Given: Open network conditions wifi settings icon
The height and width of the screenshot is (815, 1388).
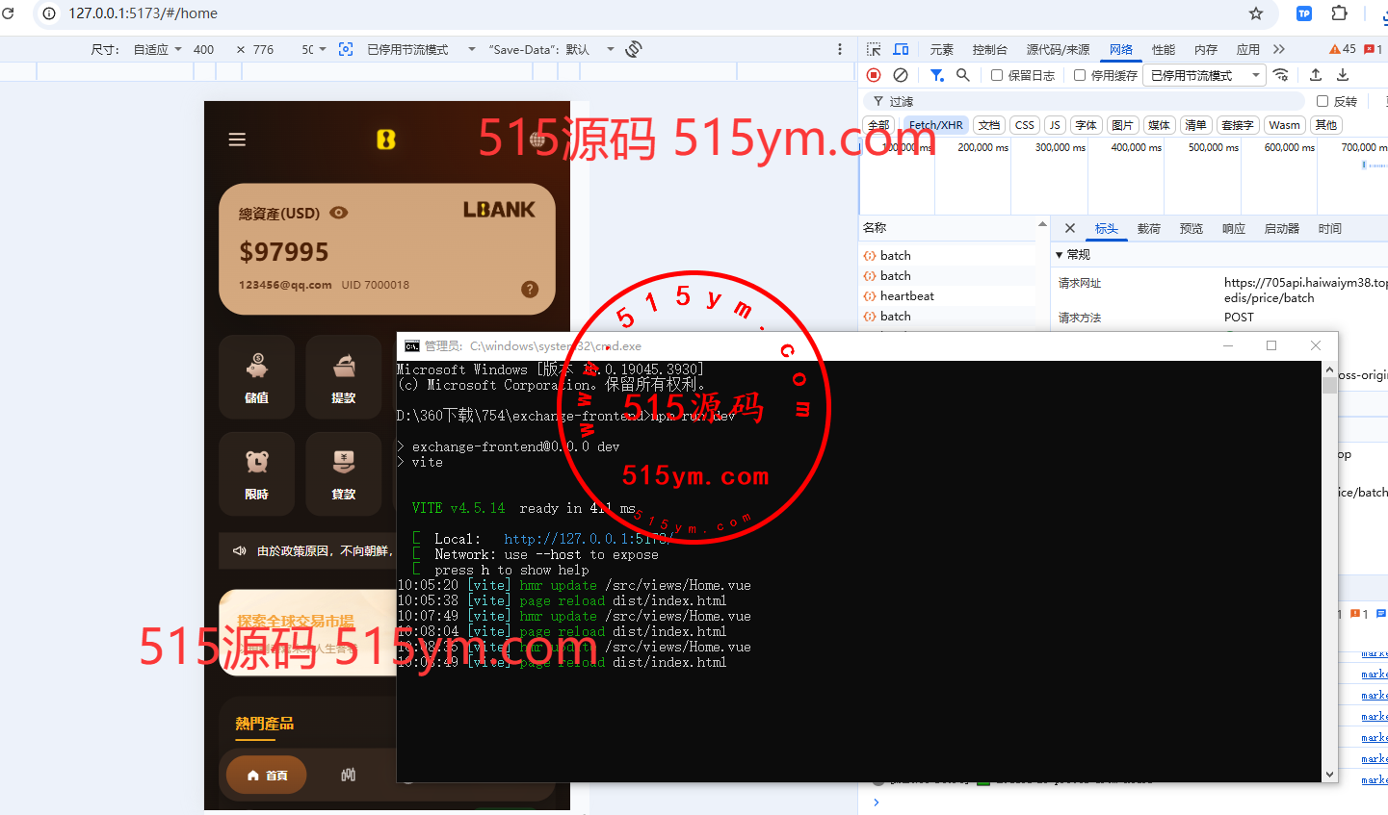Looking at the screenshot, I should 1281,75.
